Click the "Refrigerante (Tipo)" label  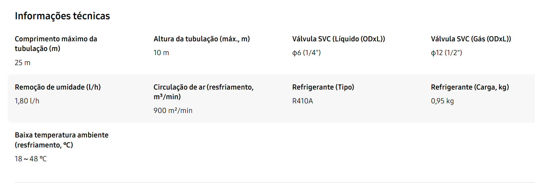(323, 87)
